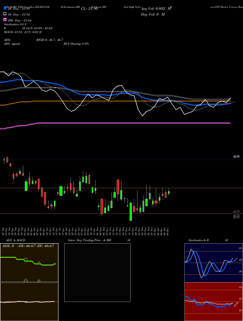Click the 'MACD: 21.91, 21.9, 0.01 D' line
Screen dimensions: 243x321
pos(23,32)
